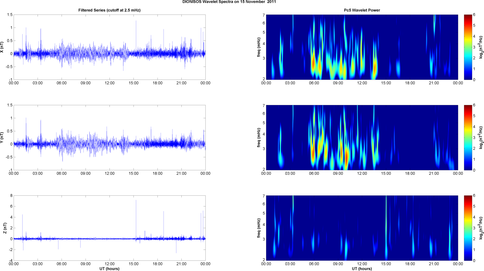This screenshot has width=484, height=271.
Task: Click the X (nT) filtered time series plot
Action: pos(109,47)
